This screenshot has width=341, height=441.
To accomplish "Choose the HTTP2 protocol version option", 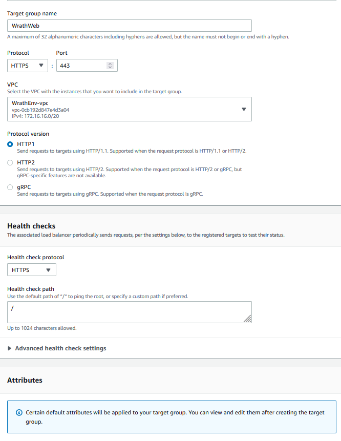I will (10, 163).
